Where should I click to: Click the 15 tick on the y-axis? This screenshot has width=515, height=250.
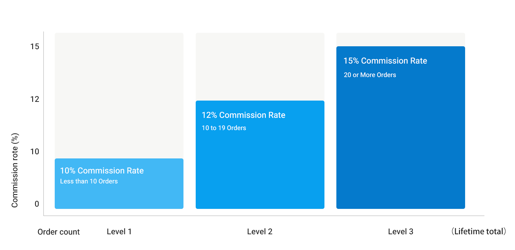coord(35,47)
